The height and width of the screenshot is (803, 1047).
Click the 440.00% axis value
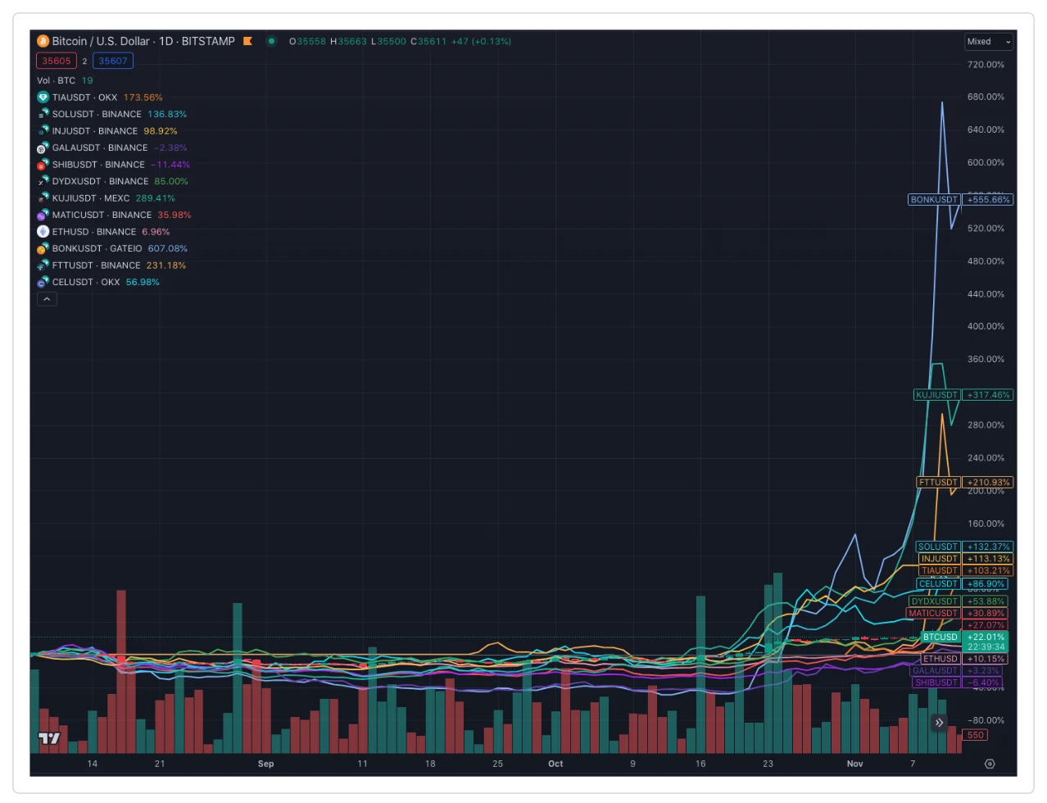click(986, 294)
